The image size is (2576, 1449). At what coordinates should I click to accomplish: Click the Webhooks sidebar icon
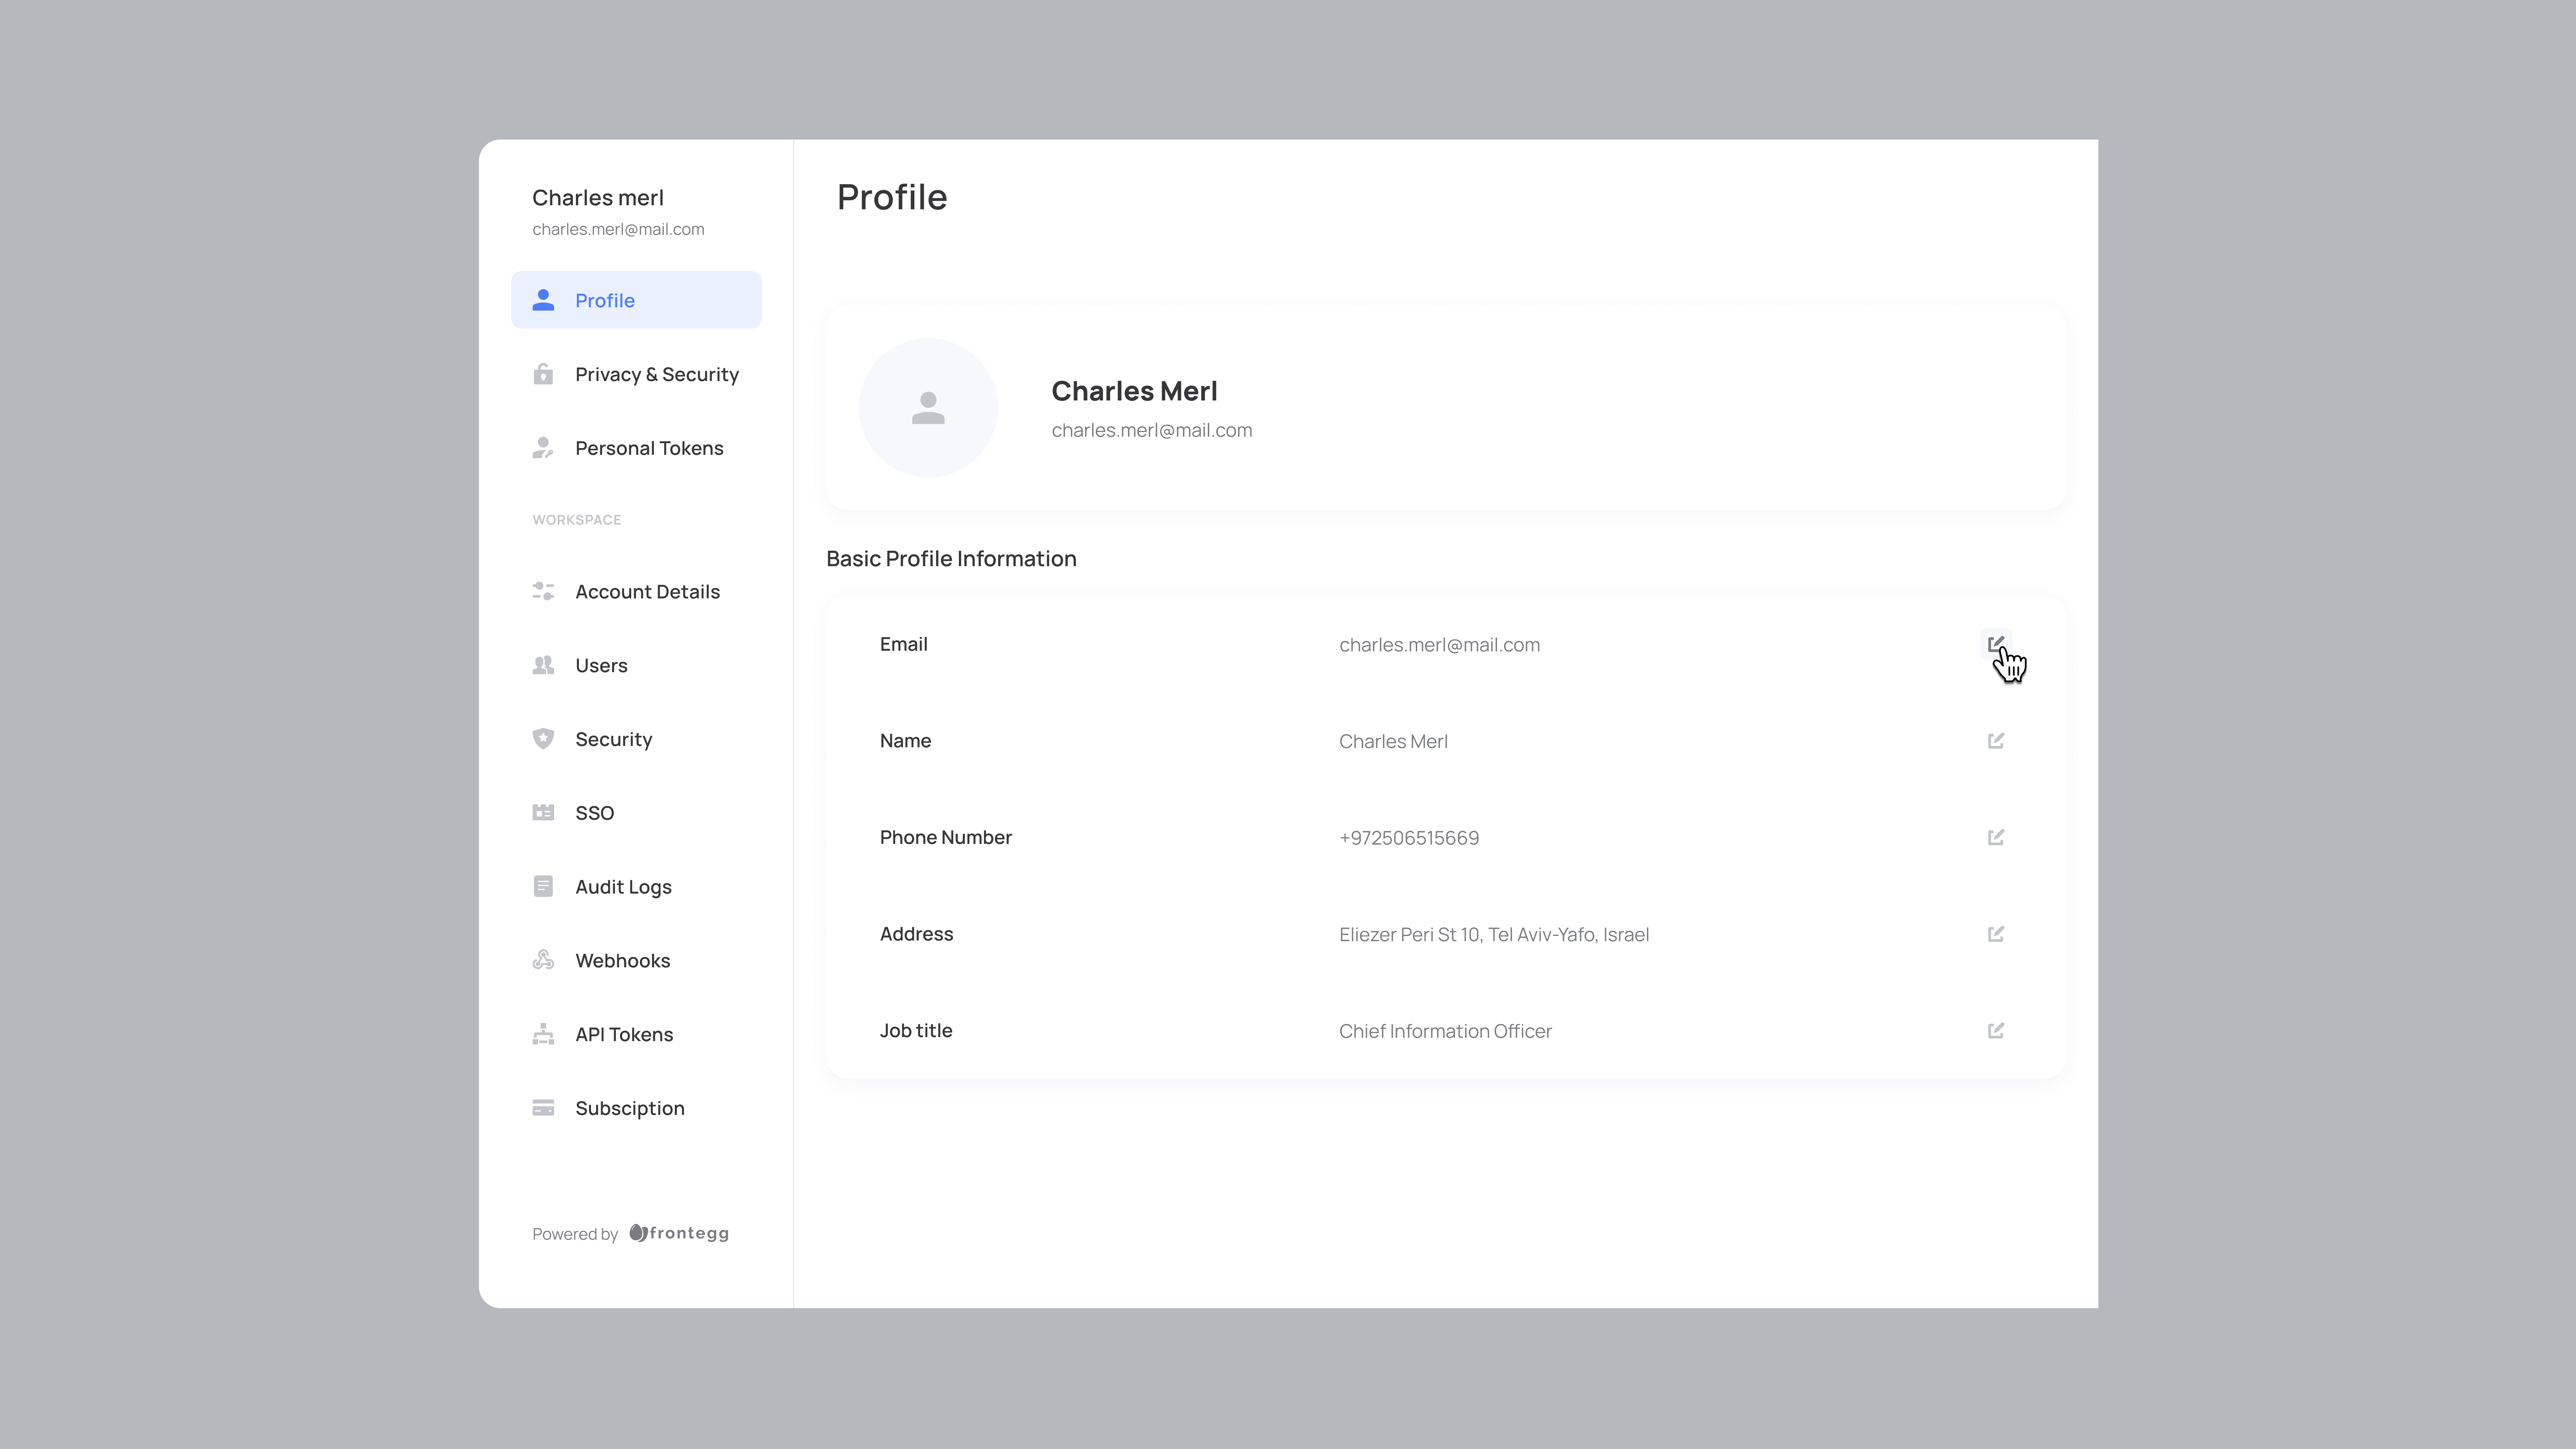tap(543, 960)
